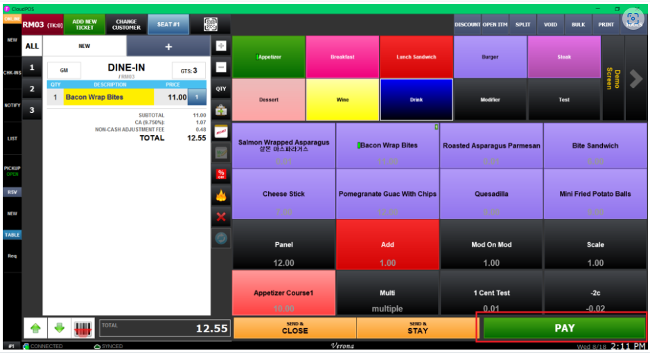
Task: Expand next category page with right chevron
Action: 635,79
